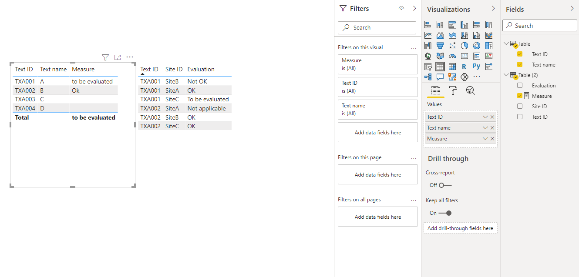Uncheck the Text name field
579x277 pixels.
tap(520, 65)
